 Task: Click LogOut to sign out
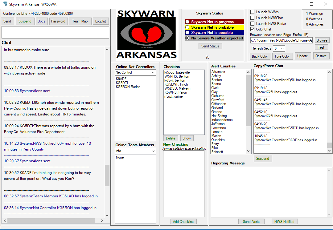coord(101,21)
